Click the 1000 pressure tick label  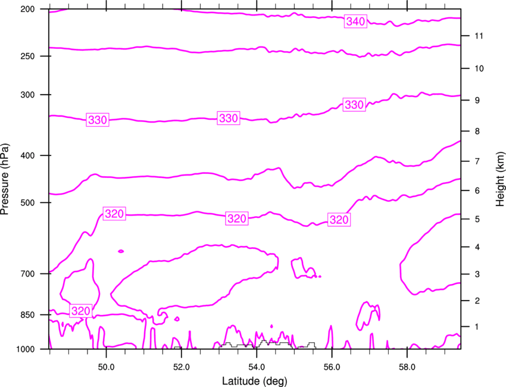[x=26, y=349]
